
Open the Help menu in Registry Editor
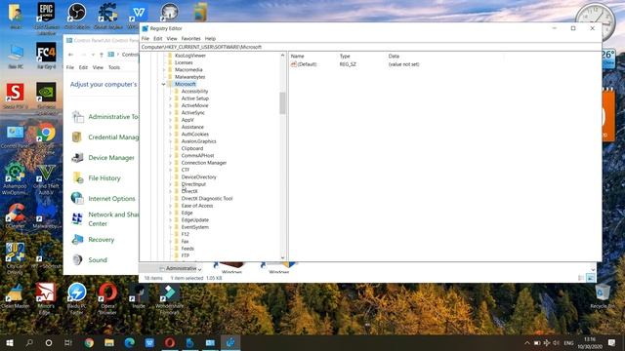tap(210, 39)
